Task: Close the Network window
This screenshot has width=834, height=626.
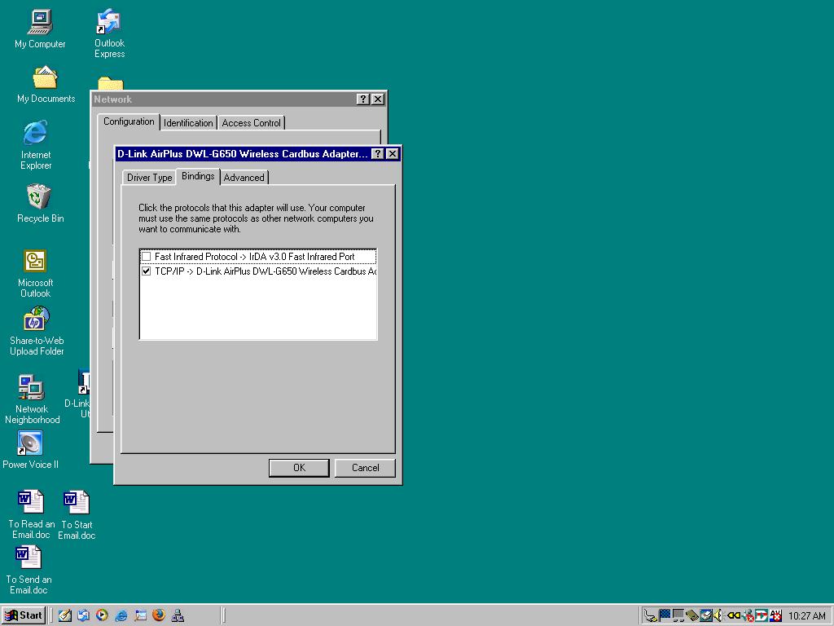Action: 378,99
